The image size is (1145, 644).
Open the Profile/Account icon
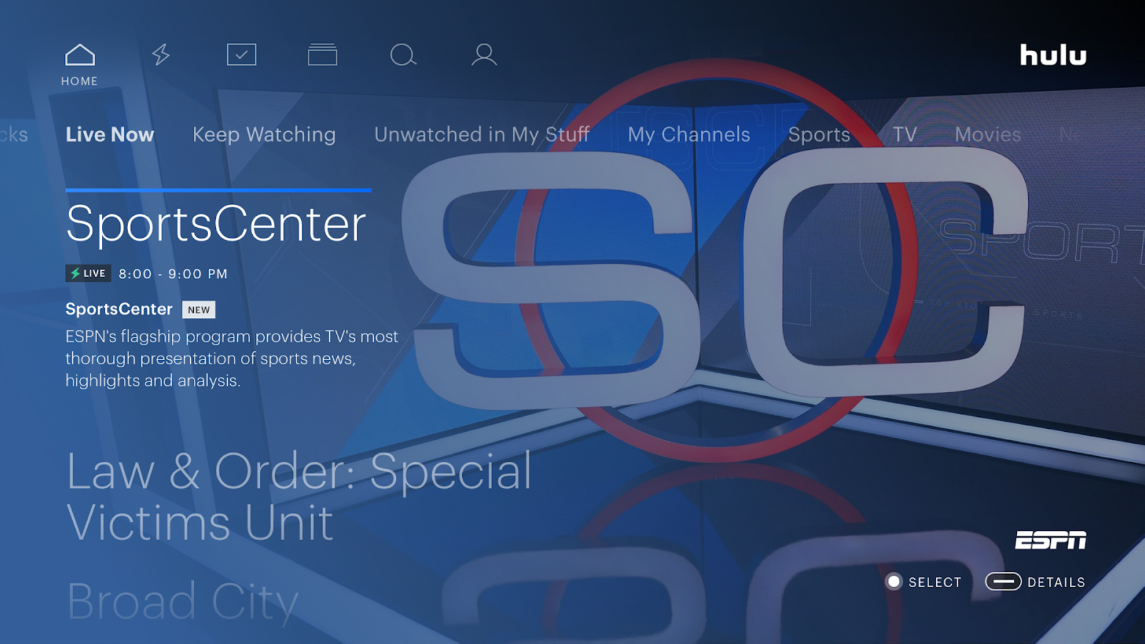(483, 54)
